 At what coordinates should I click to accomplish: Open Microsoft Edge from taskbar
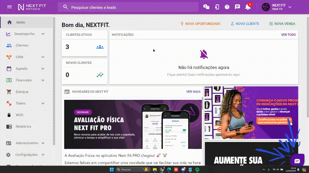click(x=169, y=169)
